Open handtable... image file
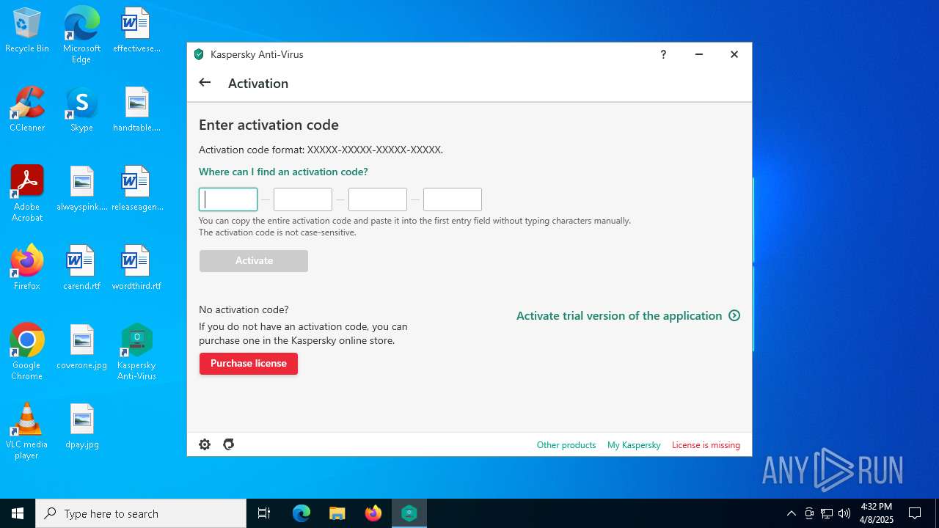This screenshot has height=528, width=939. click(136, 109)
